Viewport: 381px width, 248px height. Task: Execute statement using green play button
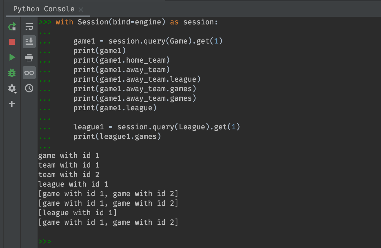point(12,57)
